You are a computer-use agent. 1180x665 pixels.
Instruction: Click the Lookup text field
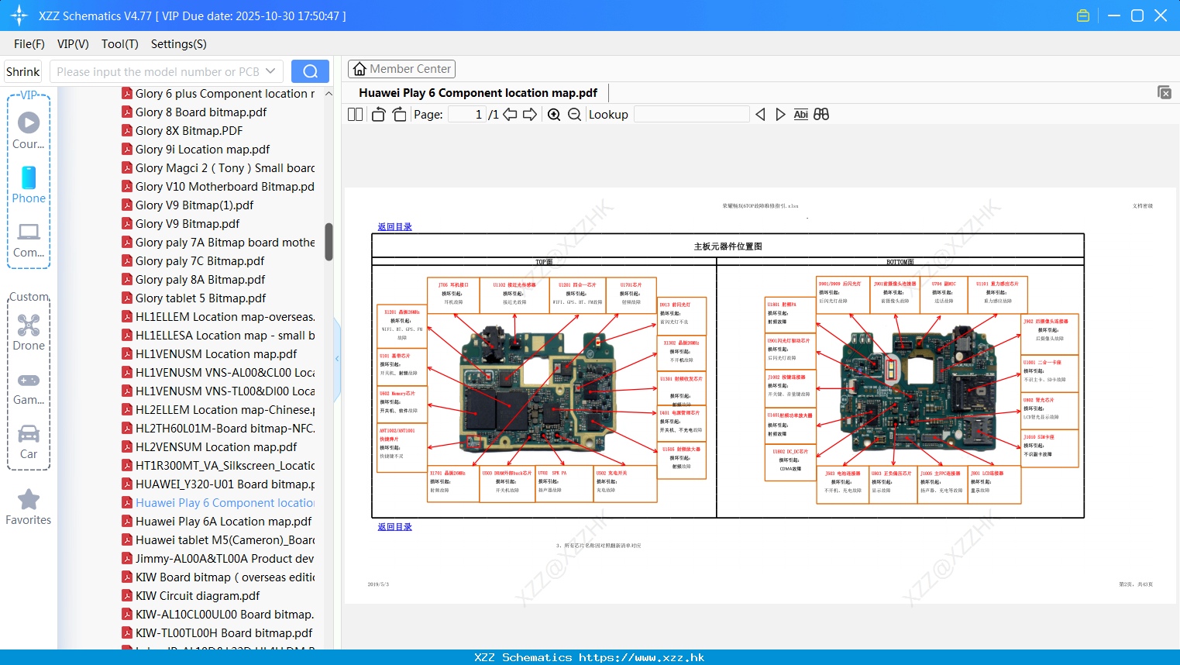(691, 115)
